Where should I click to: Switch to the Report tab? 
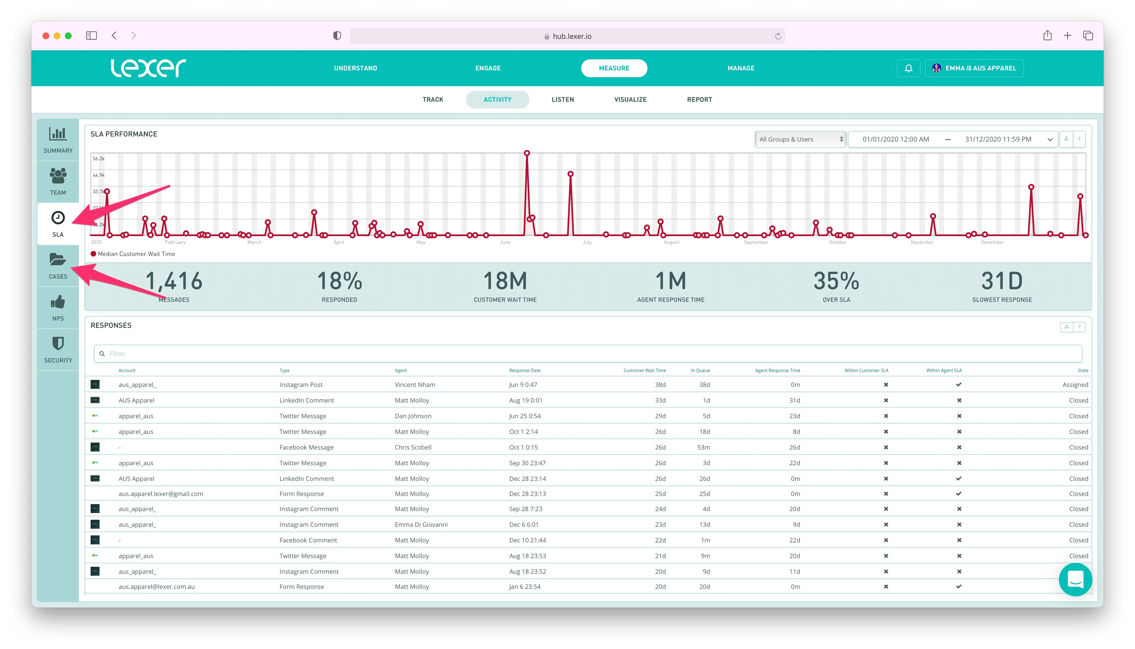[x=699, y=99]
